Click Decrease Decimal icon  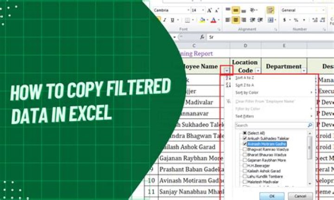[322, 20]
